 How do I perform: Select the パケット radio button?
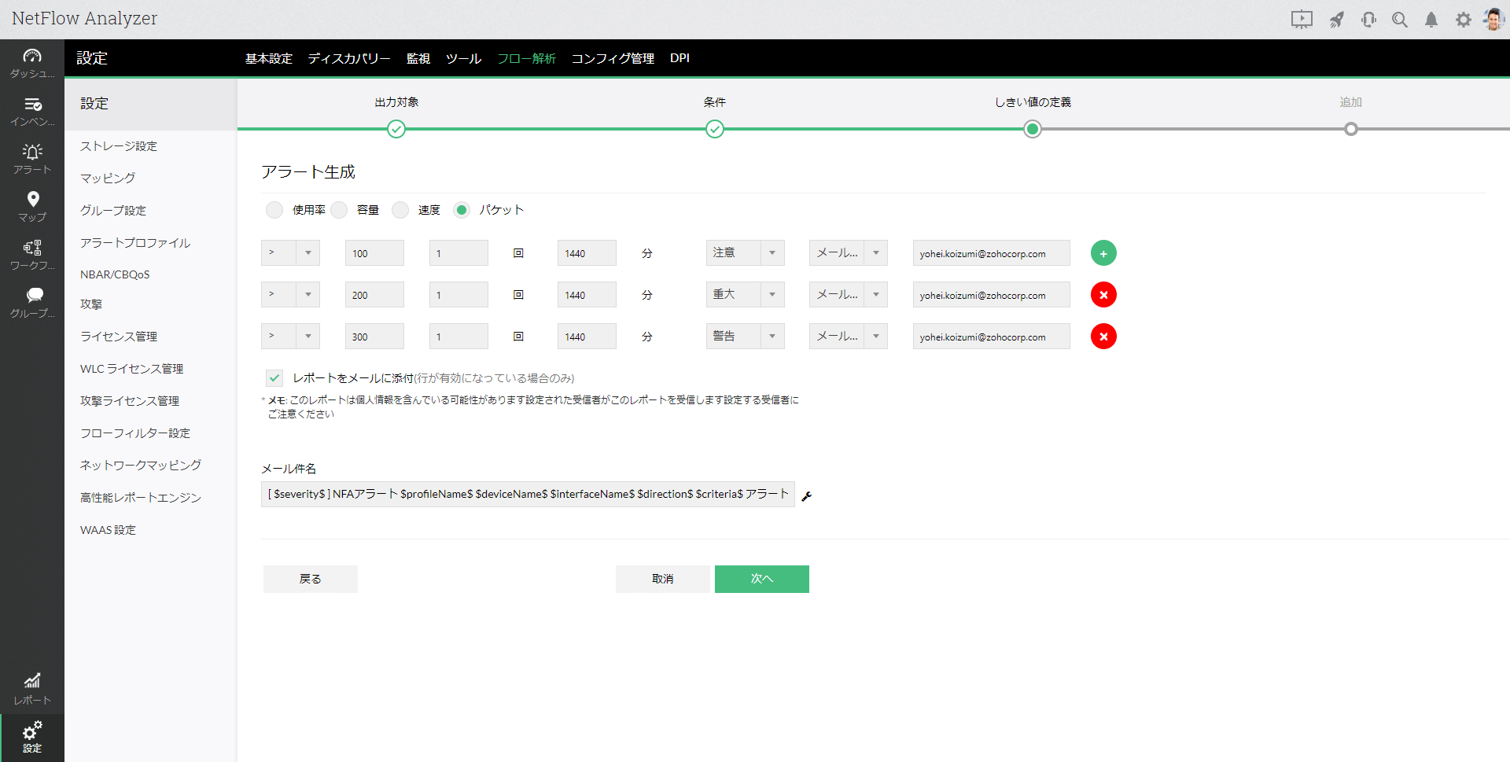pyautogui.click(x=462, y=210)
